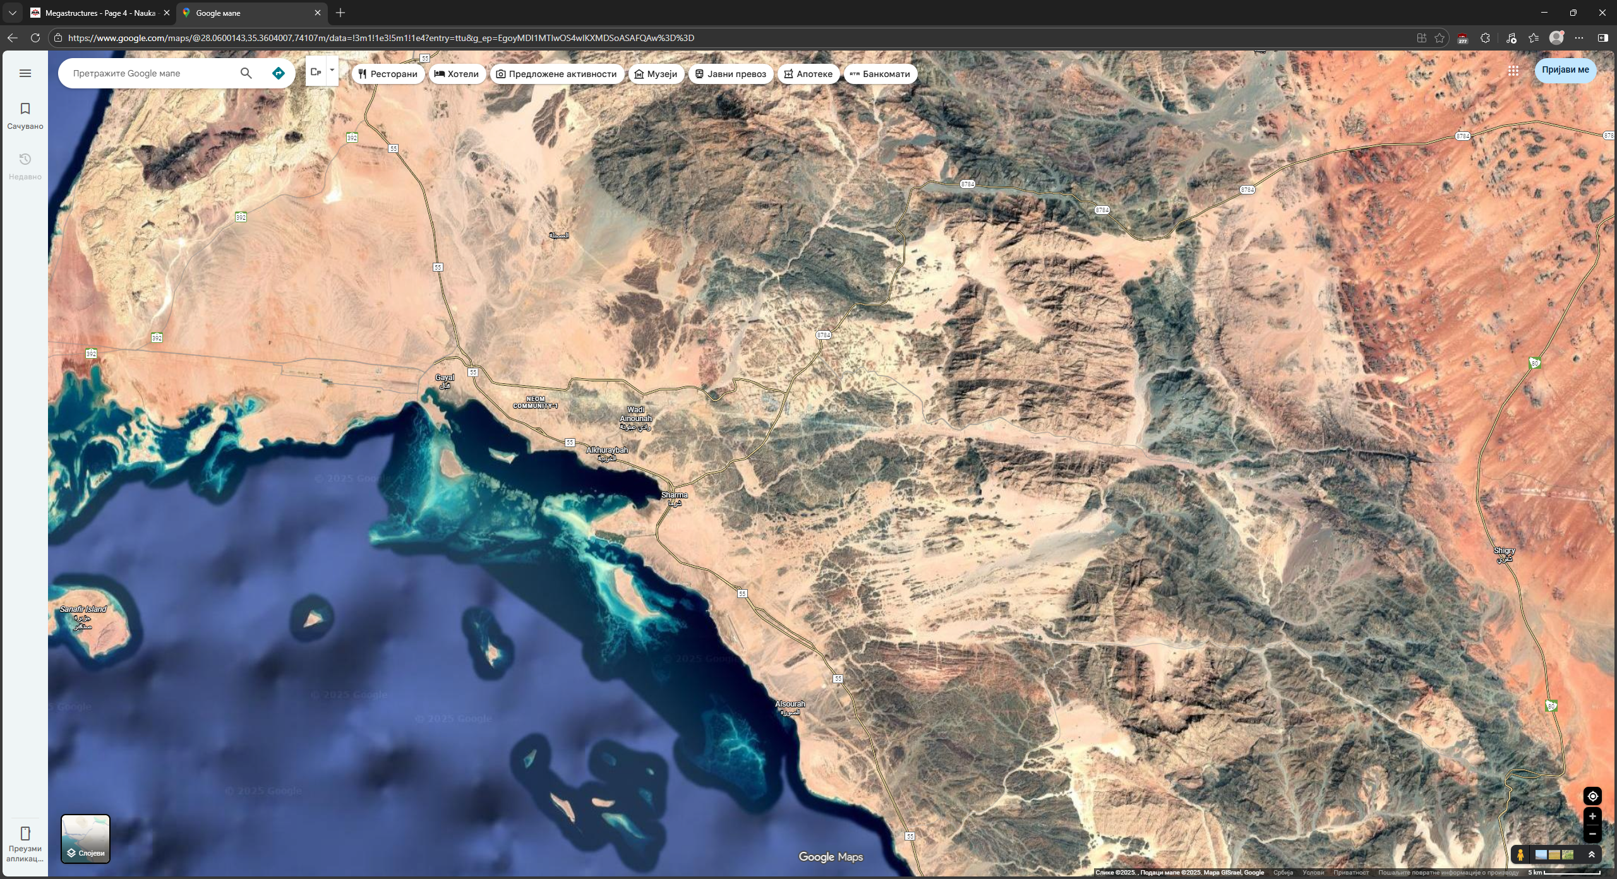This screenshot has width=1617, height=879.
Task: Toggle the Слојеви layers map view
Action: [85, 839]
